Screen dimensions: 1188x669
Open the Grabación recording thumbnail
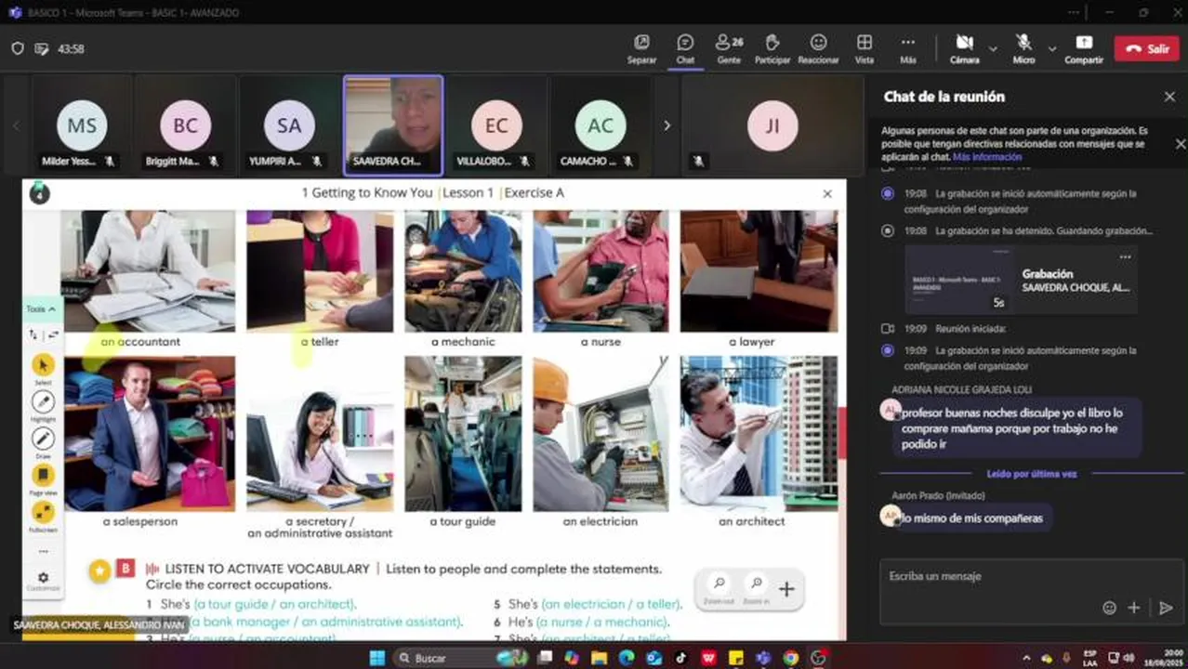point(960,281)
